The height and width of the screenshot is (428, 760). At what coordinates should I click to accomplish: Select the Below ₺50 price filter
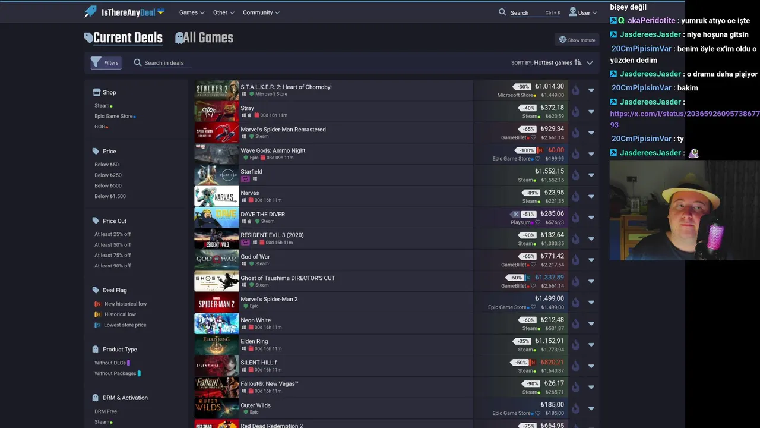[x=106, y=165]
